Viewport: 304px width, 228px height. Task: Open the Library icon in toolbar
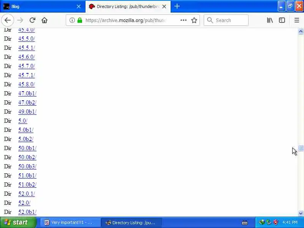point(270,20)
